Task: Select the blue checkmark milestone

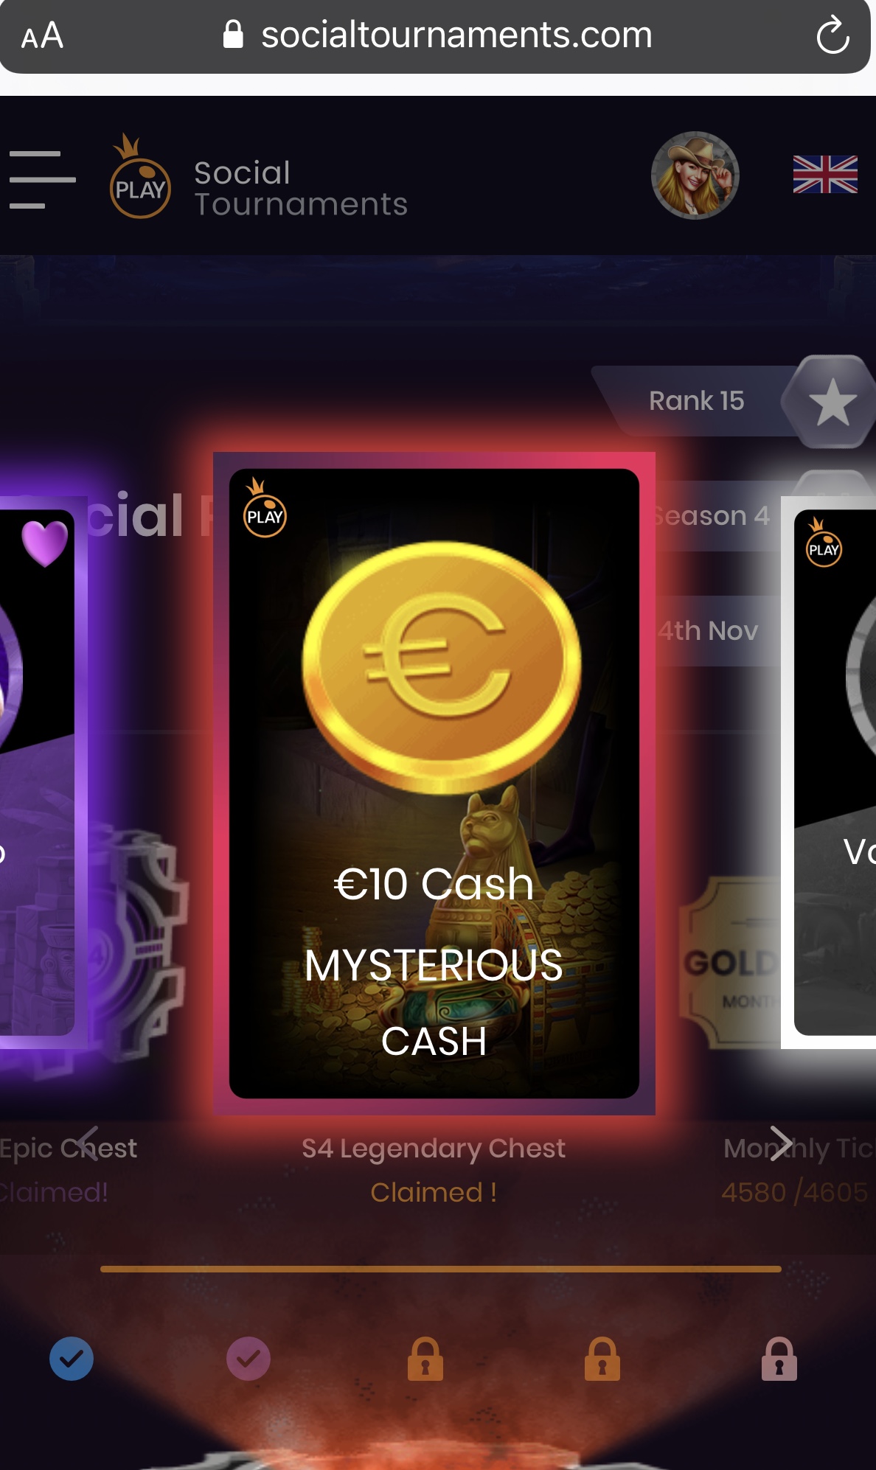Action: click(x=72, y=1359)
